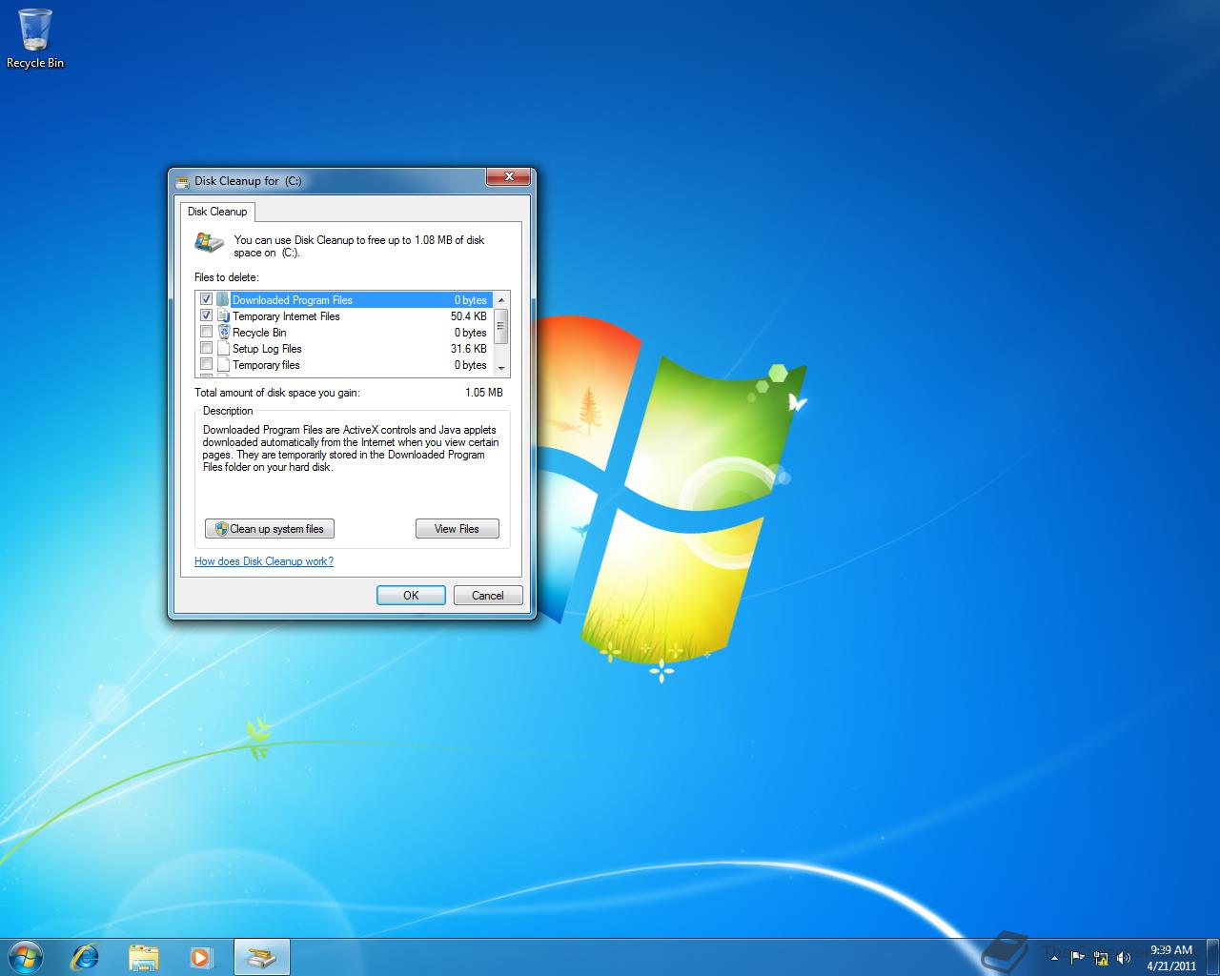Open the Recycle Bin desktop icon
This screenshot has width=1220, height=976.
tap(35, 38)
